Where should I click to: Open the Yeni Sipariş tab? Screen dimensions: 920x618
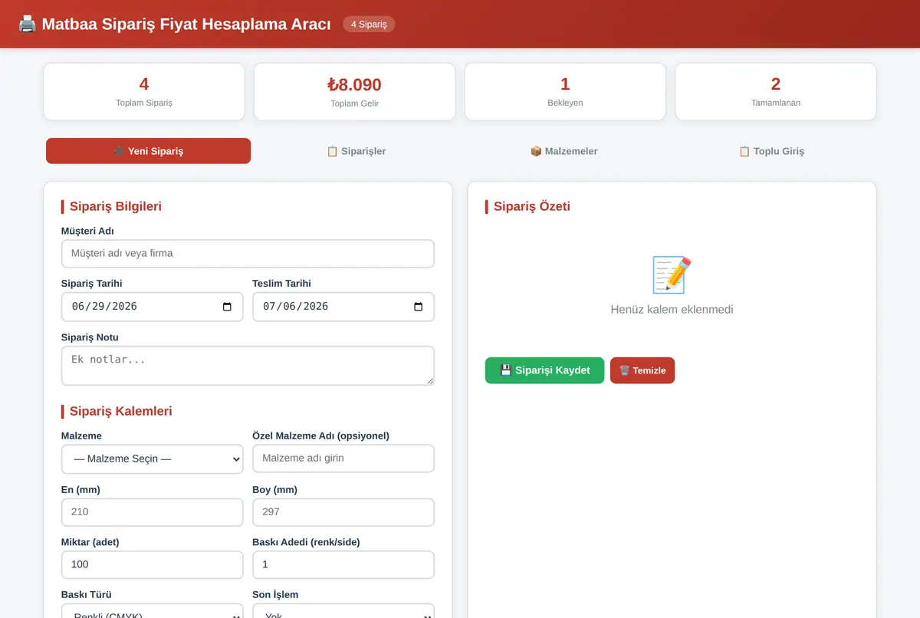pyautogui.click(x=148, y=151)
